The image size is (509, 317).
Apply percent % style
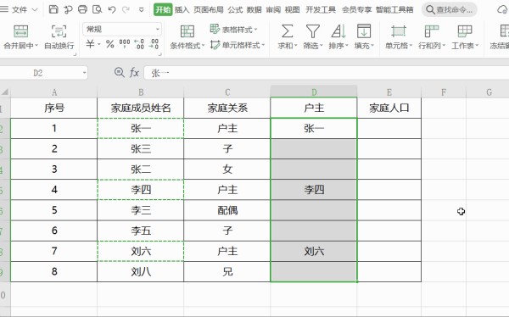[110, 44]
